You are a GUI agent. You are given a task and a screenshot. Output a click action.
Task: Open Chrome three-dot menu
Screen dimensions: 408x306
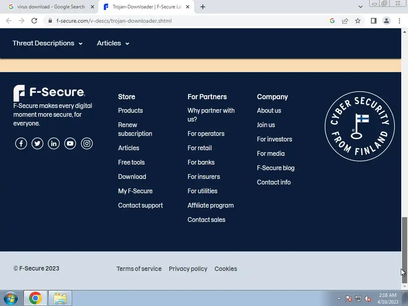[x=399, y=21]
